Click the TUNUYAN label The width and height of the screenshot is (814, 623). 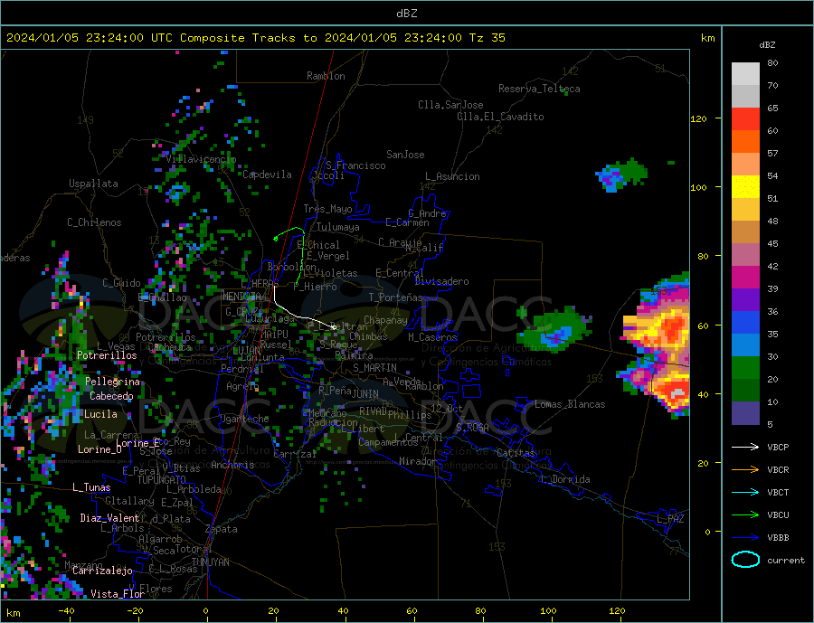pyautogui.click(x=210, y=562)
